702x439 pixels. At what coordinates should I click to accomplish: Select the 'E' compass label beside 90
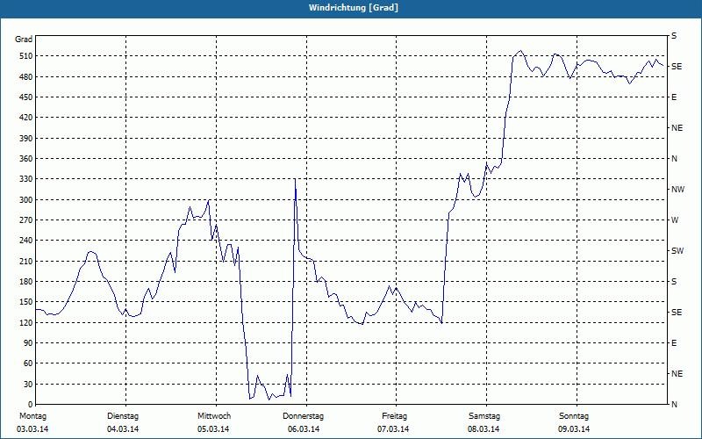[x=674, y=343]
